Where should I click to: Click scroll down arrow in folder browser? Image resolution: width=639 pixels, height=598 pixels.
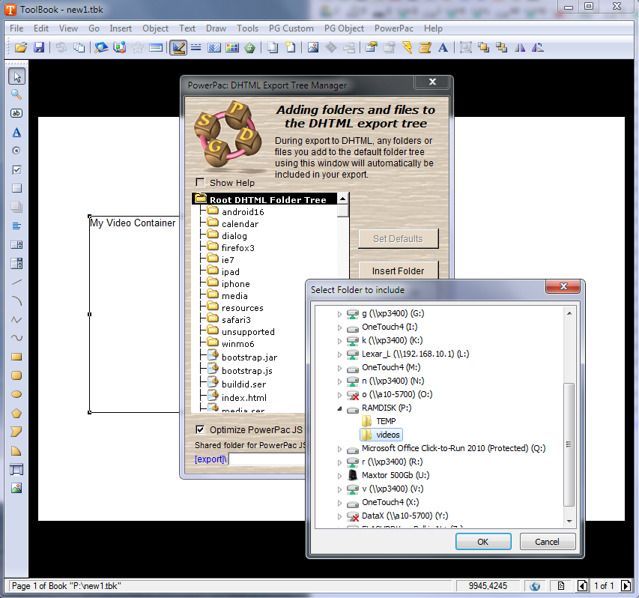click(569, 522)
